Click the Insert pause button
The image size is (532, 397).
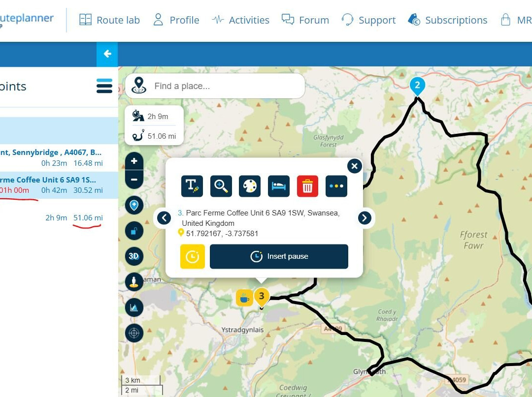(279, 256)
